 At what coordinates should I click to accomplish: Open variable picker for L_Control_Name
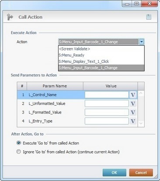pyautogui.click(x=133, y=95)
